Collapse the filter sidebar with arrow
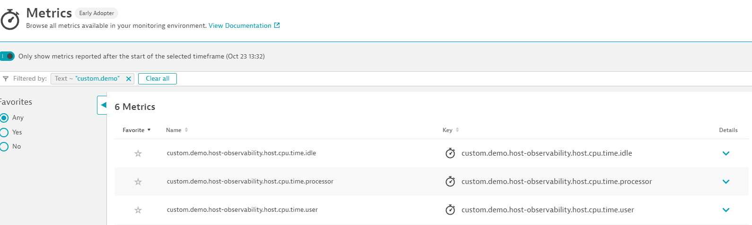 click(x=103, y=105)
